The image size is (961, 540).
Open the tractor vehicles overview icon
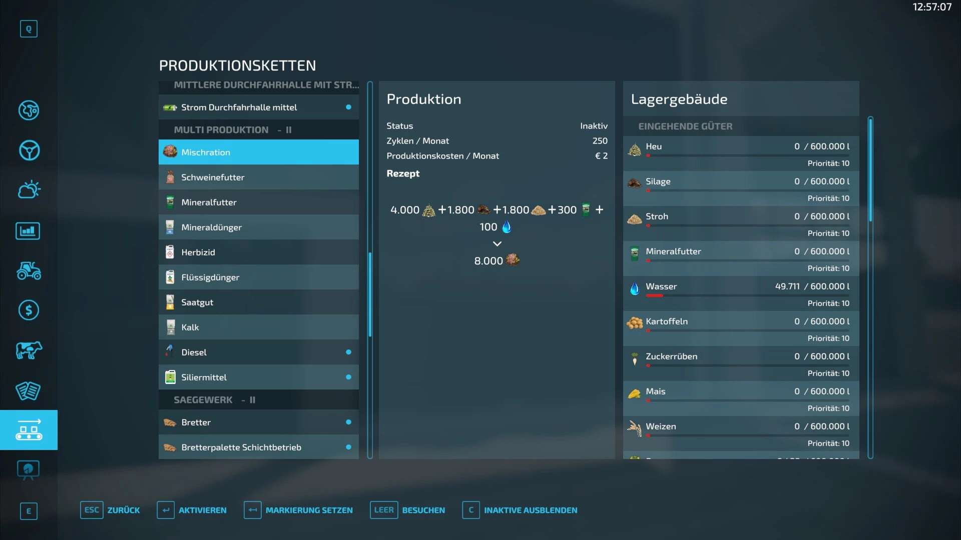(29, 270)
